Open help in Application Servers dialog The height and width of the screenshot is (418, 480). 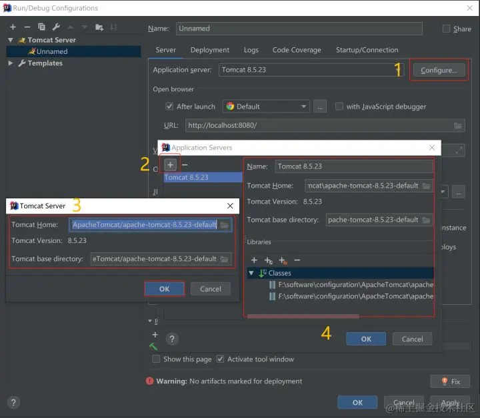(x=172, y=339)
